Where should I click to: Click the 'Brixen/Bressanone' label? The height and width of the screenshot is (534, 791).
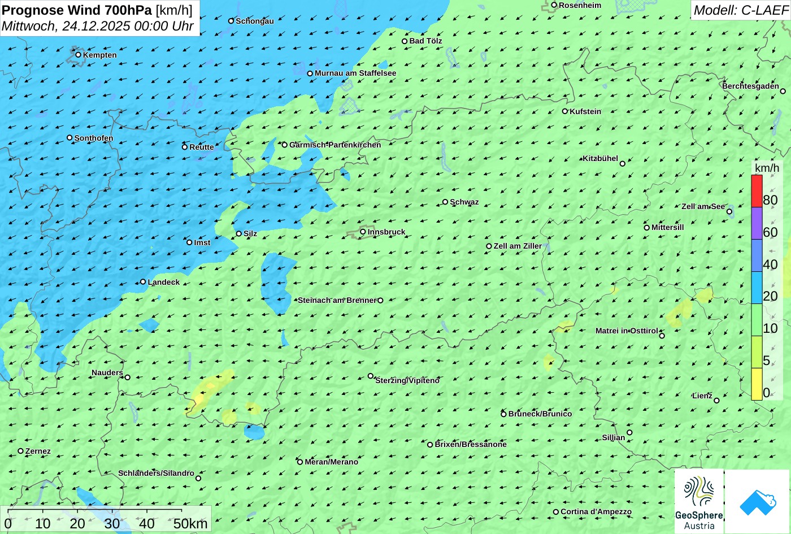pyautogui.click(x=471, y=444)
